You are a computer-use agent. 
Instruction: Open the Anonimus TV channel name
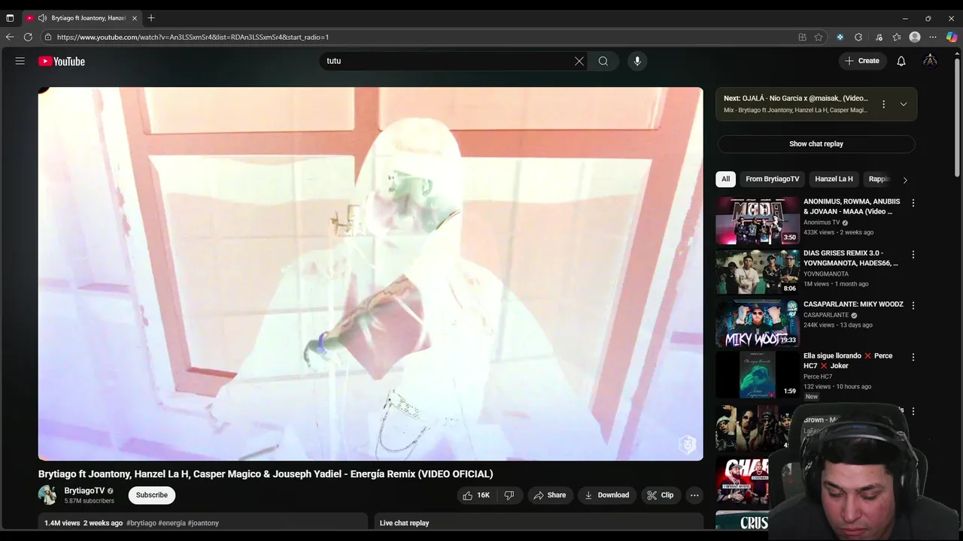pyautogui.click(x=822, y=222)
